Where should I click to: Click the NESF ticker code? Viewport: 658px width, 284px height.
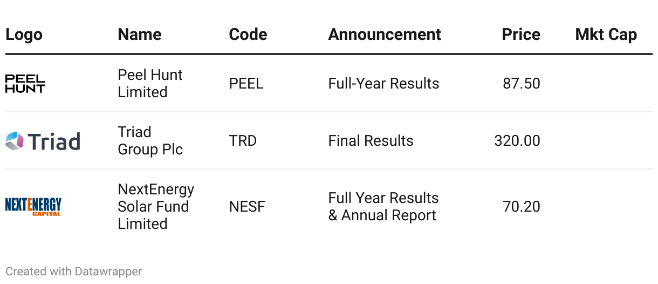click(248, 207)
